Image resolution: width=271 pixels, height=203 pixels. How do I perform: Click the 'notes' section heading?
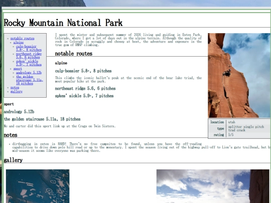tap(11, 135)
